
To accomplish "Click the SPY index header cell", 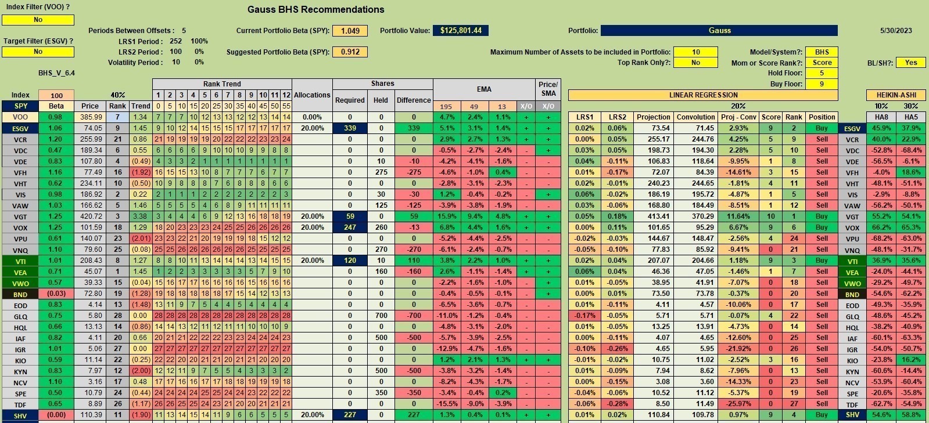I will [x=20, y=106].
